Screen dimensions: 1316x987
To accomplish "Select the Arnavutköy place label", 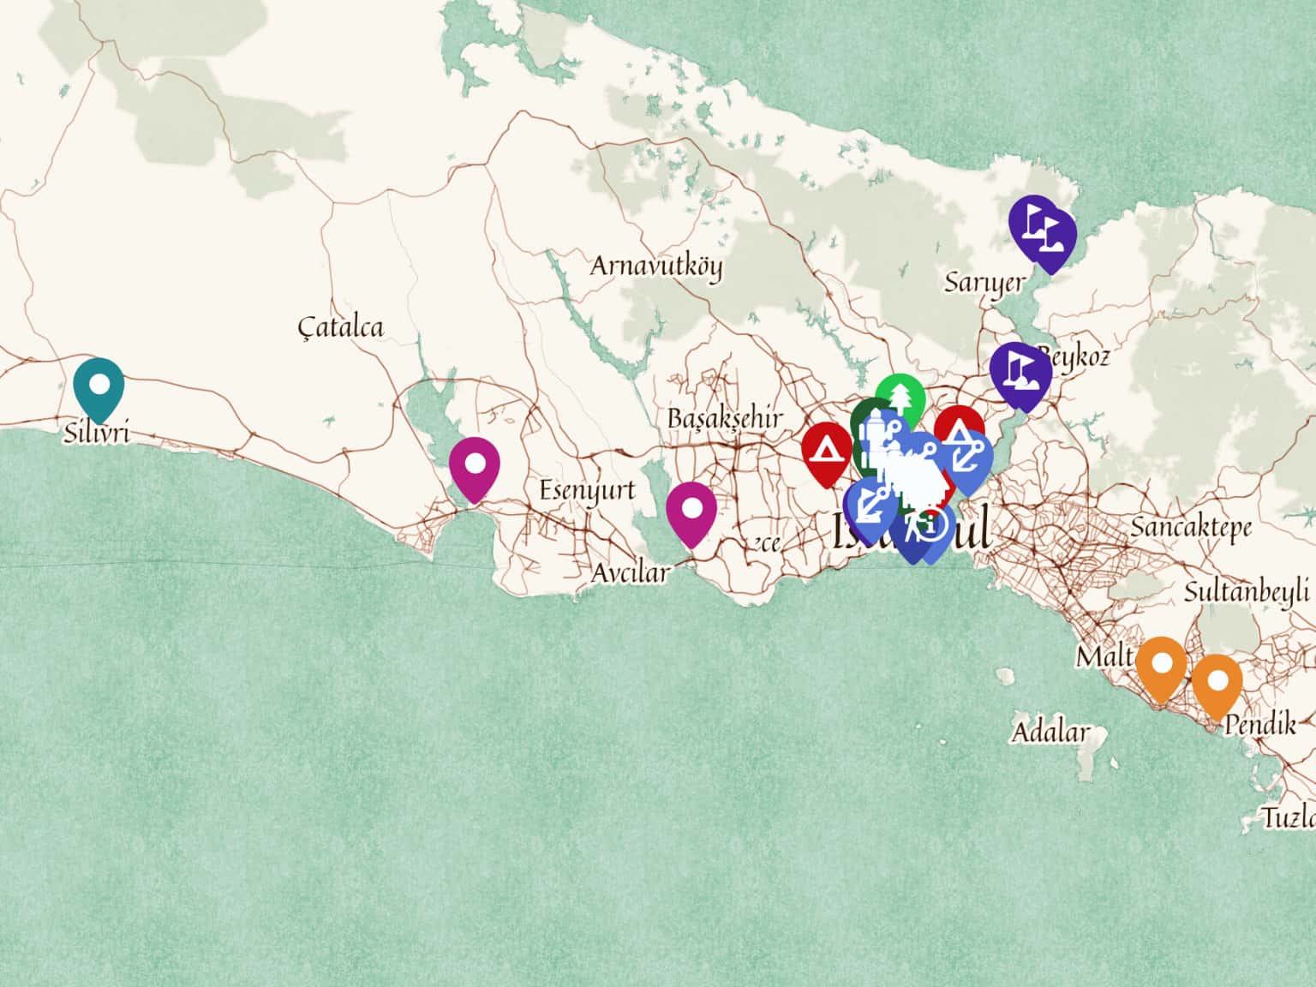I will point(656,266).
